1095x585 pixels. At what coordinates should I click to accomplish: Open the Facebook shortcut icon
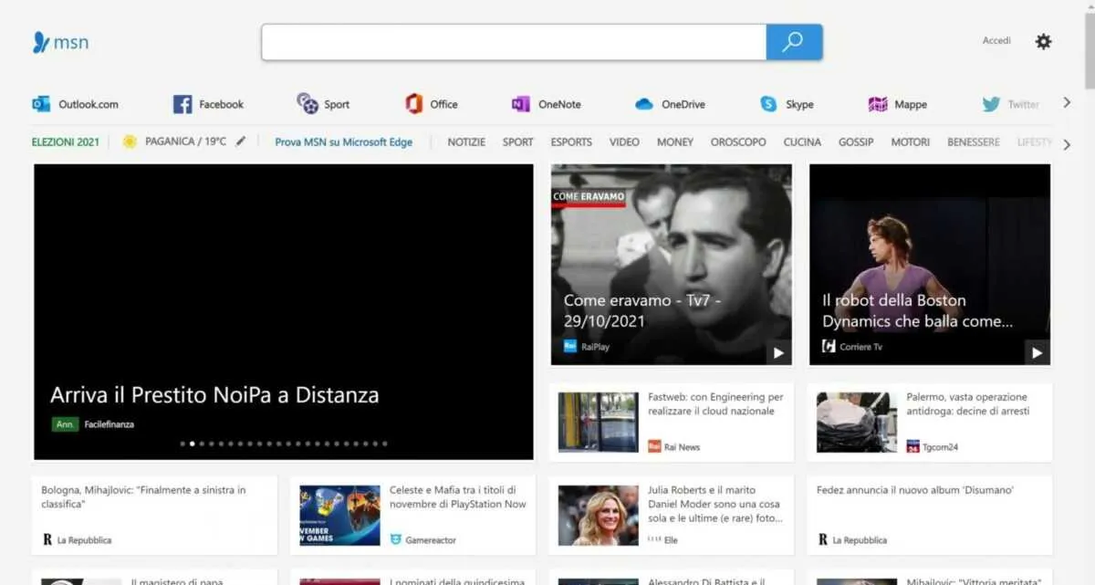click(x=182, y=104)
